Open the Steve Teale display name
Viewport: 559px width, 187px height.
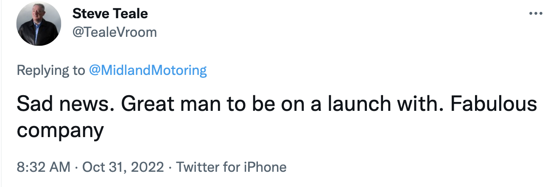pos(110,14)
